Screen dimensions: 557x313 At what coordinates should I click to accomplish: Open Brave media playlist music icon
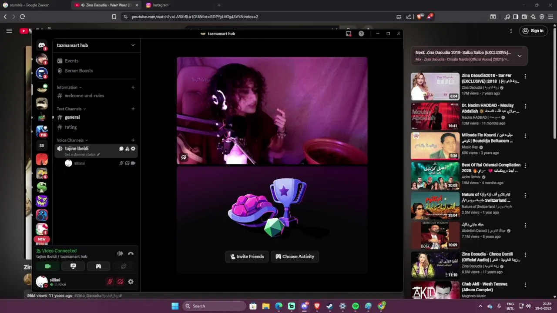[x=507, y=17]
